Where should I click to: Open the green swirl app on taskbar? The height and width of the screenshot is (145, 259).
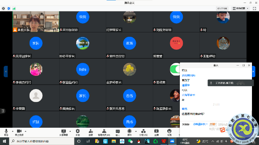155,141
